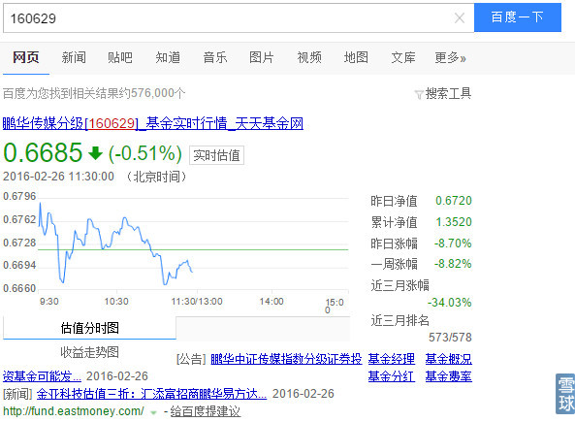
Task: Click the 实时估值 label button
Action: click(216, 155)
